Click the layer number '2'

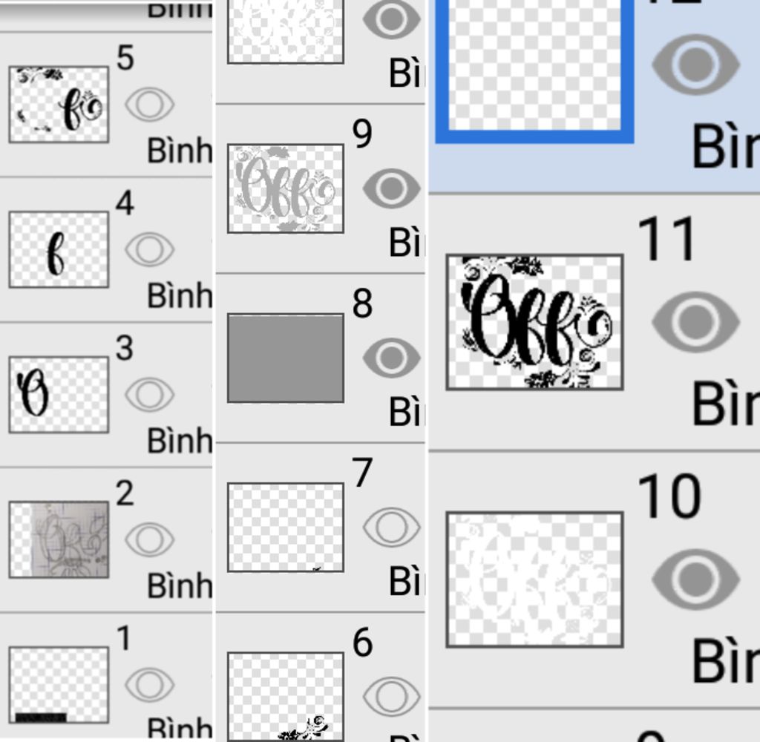125,493
